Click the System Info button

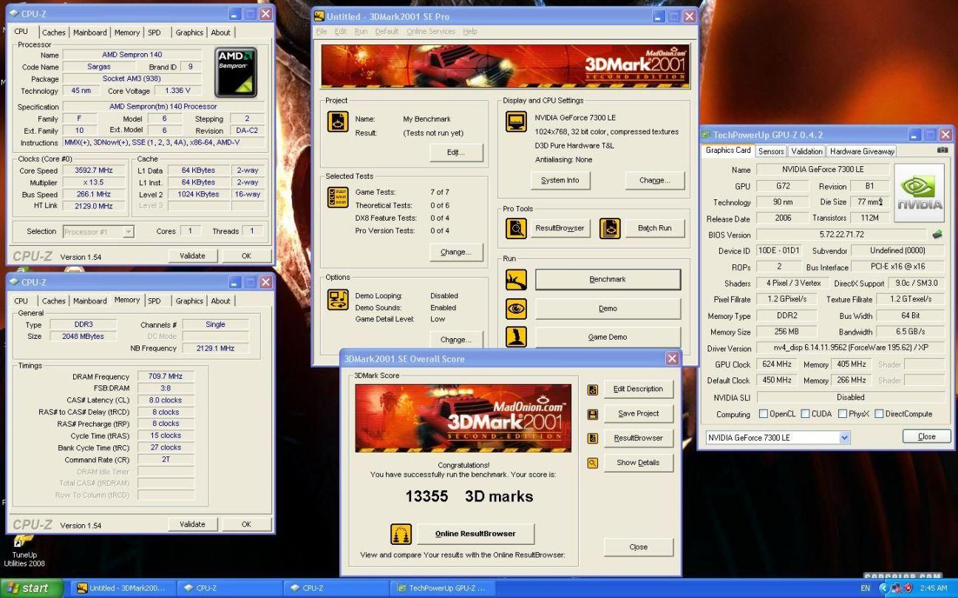coord(560,180)
